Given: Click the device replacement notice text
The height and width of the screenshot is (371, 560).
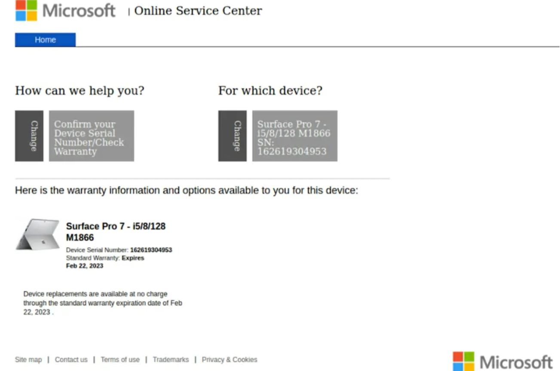Looking at the screenshot, I should tap(103, 302).
